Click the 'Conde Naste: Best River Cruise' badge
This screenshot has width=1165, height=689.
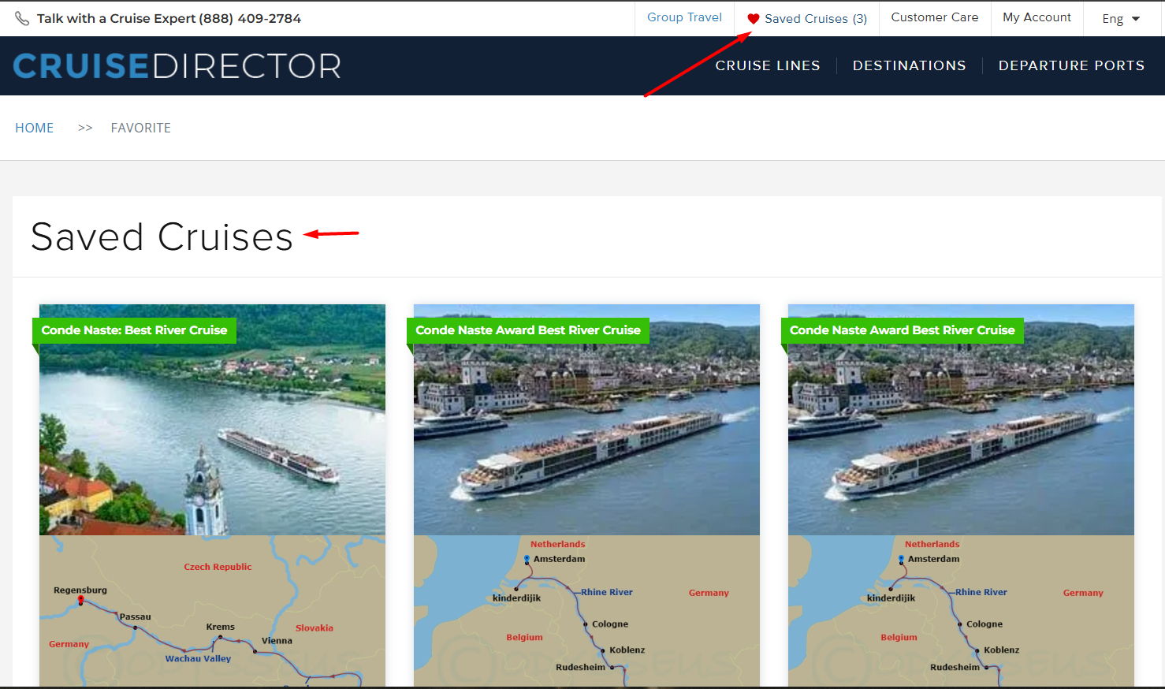pos(134,330)
